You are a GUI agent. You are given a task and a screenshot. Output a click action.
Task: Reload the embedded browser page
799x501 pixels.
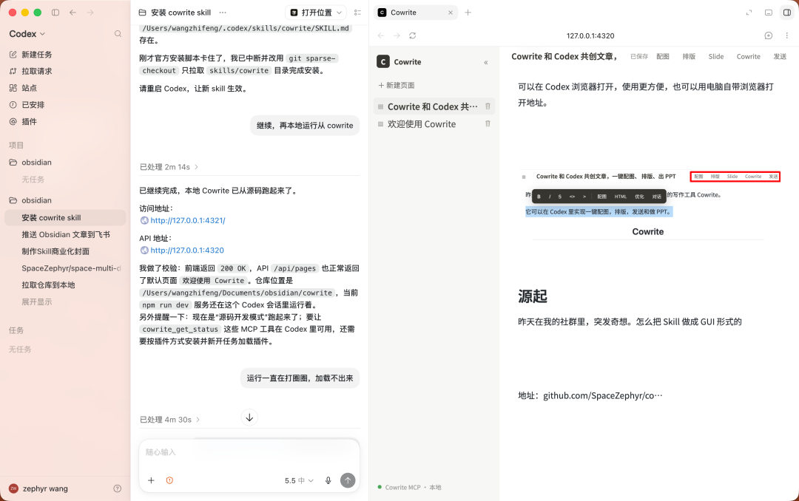(413, 35)
